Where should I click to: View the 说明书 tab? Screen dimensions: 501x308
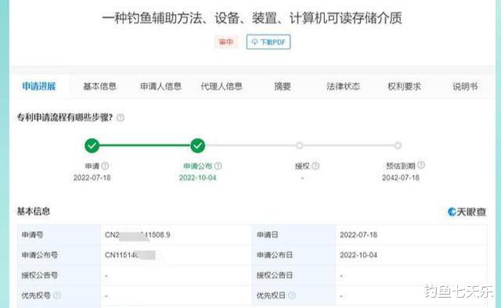pyautogui.click(x=465, y=86)
